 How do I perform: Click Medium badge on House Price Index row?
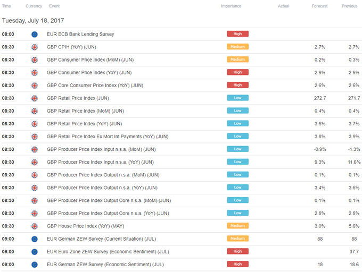[x=237, y=226]
